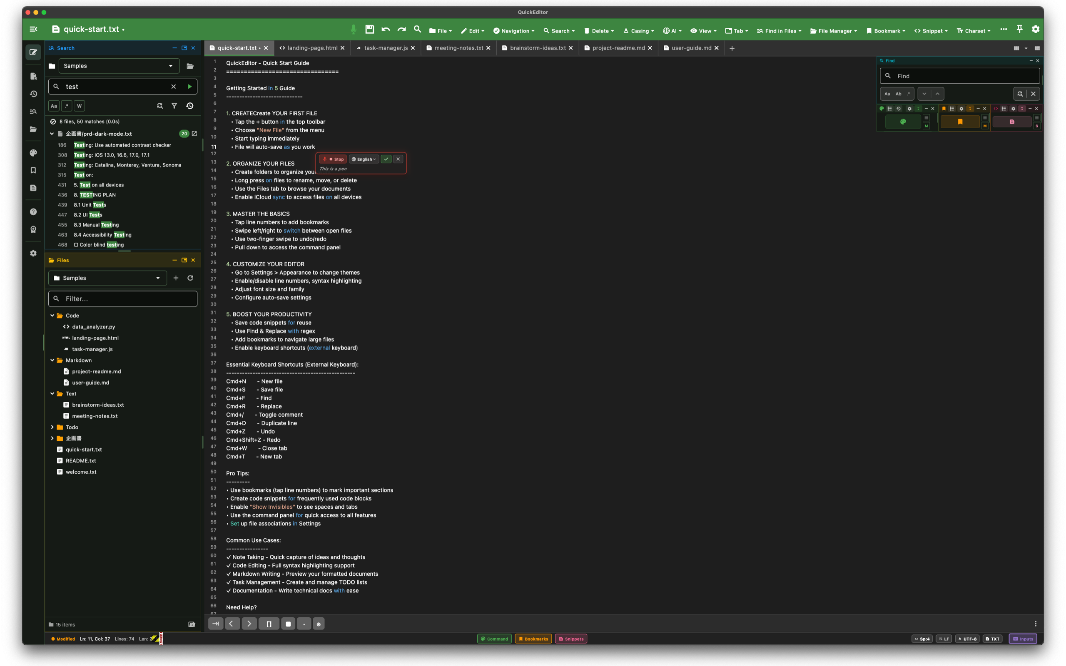Toggle Ab whole word in Find widget
The height and width of the screenshot is (666, 1066).
(898, 94)
